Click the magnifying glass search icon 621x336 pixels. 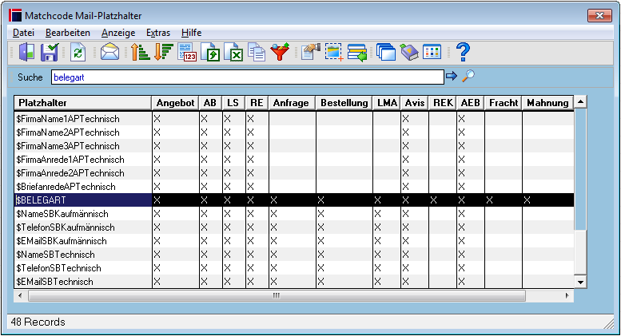(x=468, y=76)
